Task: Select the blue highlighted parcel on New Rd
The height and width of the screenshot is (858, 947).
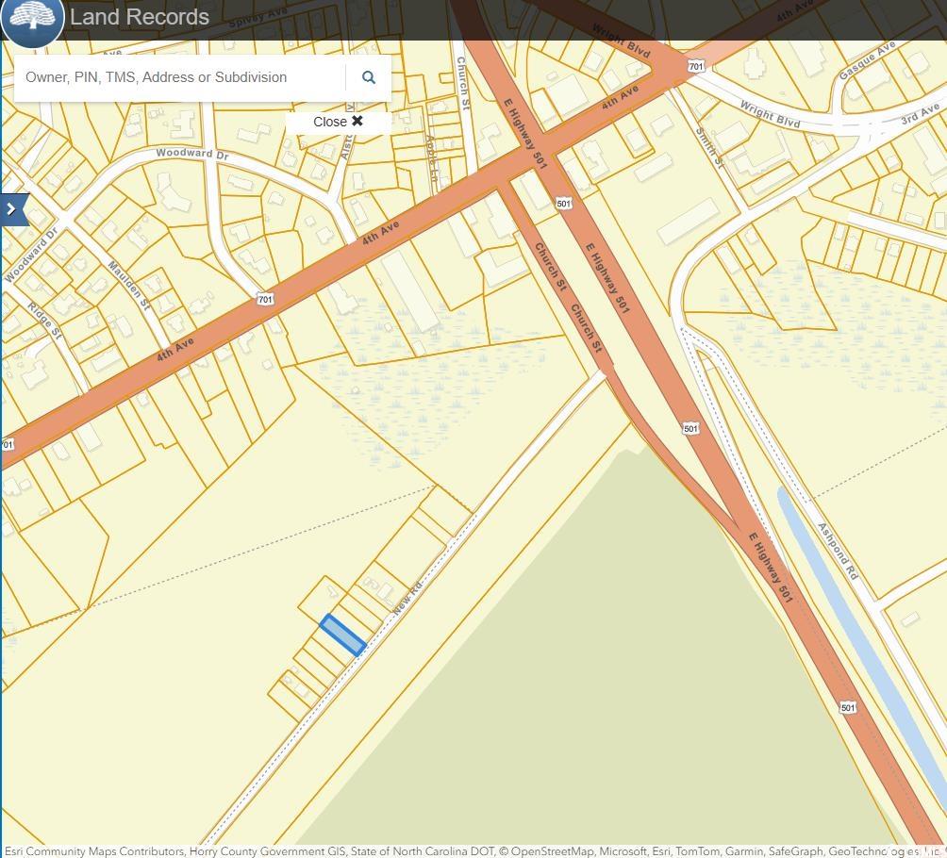Action: tap(343, 635)
